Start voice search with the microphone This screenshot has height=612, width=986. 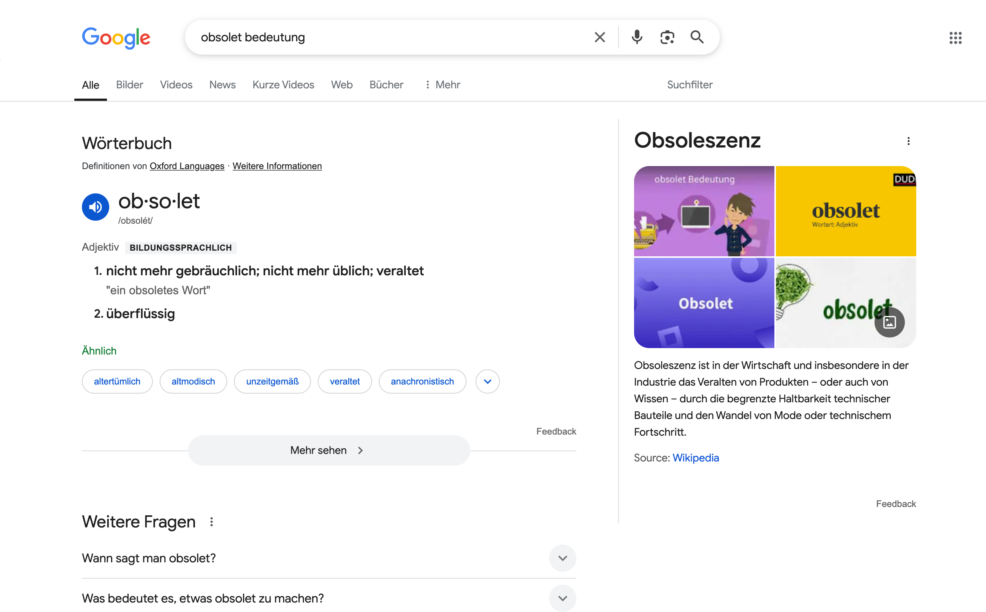tap(636, 37)
